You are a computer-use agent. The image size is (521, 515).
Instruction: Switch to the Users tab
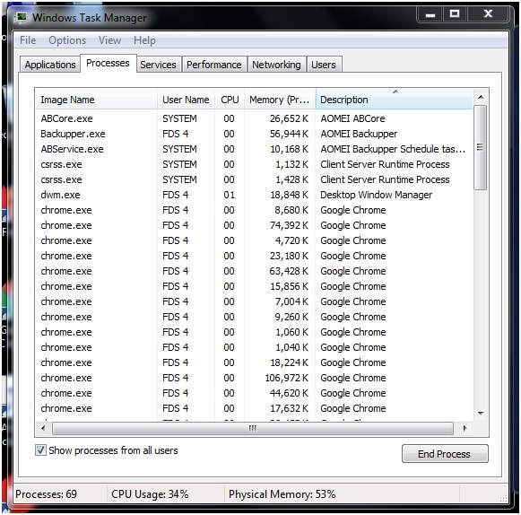coord(324,65)
